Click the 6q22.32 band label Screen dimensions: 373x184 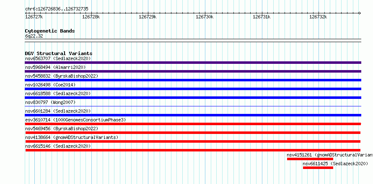pyautogui.click(x=34, y=36)
